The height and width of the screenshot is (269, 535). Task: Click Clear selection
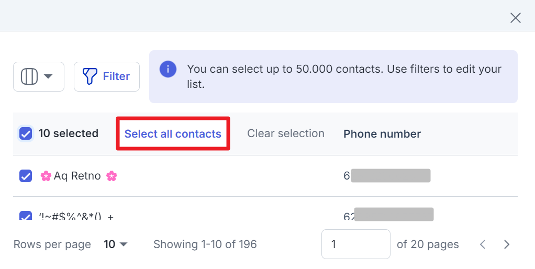coord(286,133)
